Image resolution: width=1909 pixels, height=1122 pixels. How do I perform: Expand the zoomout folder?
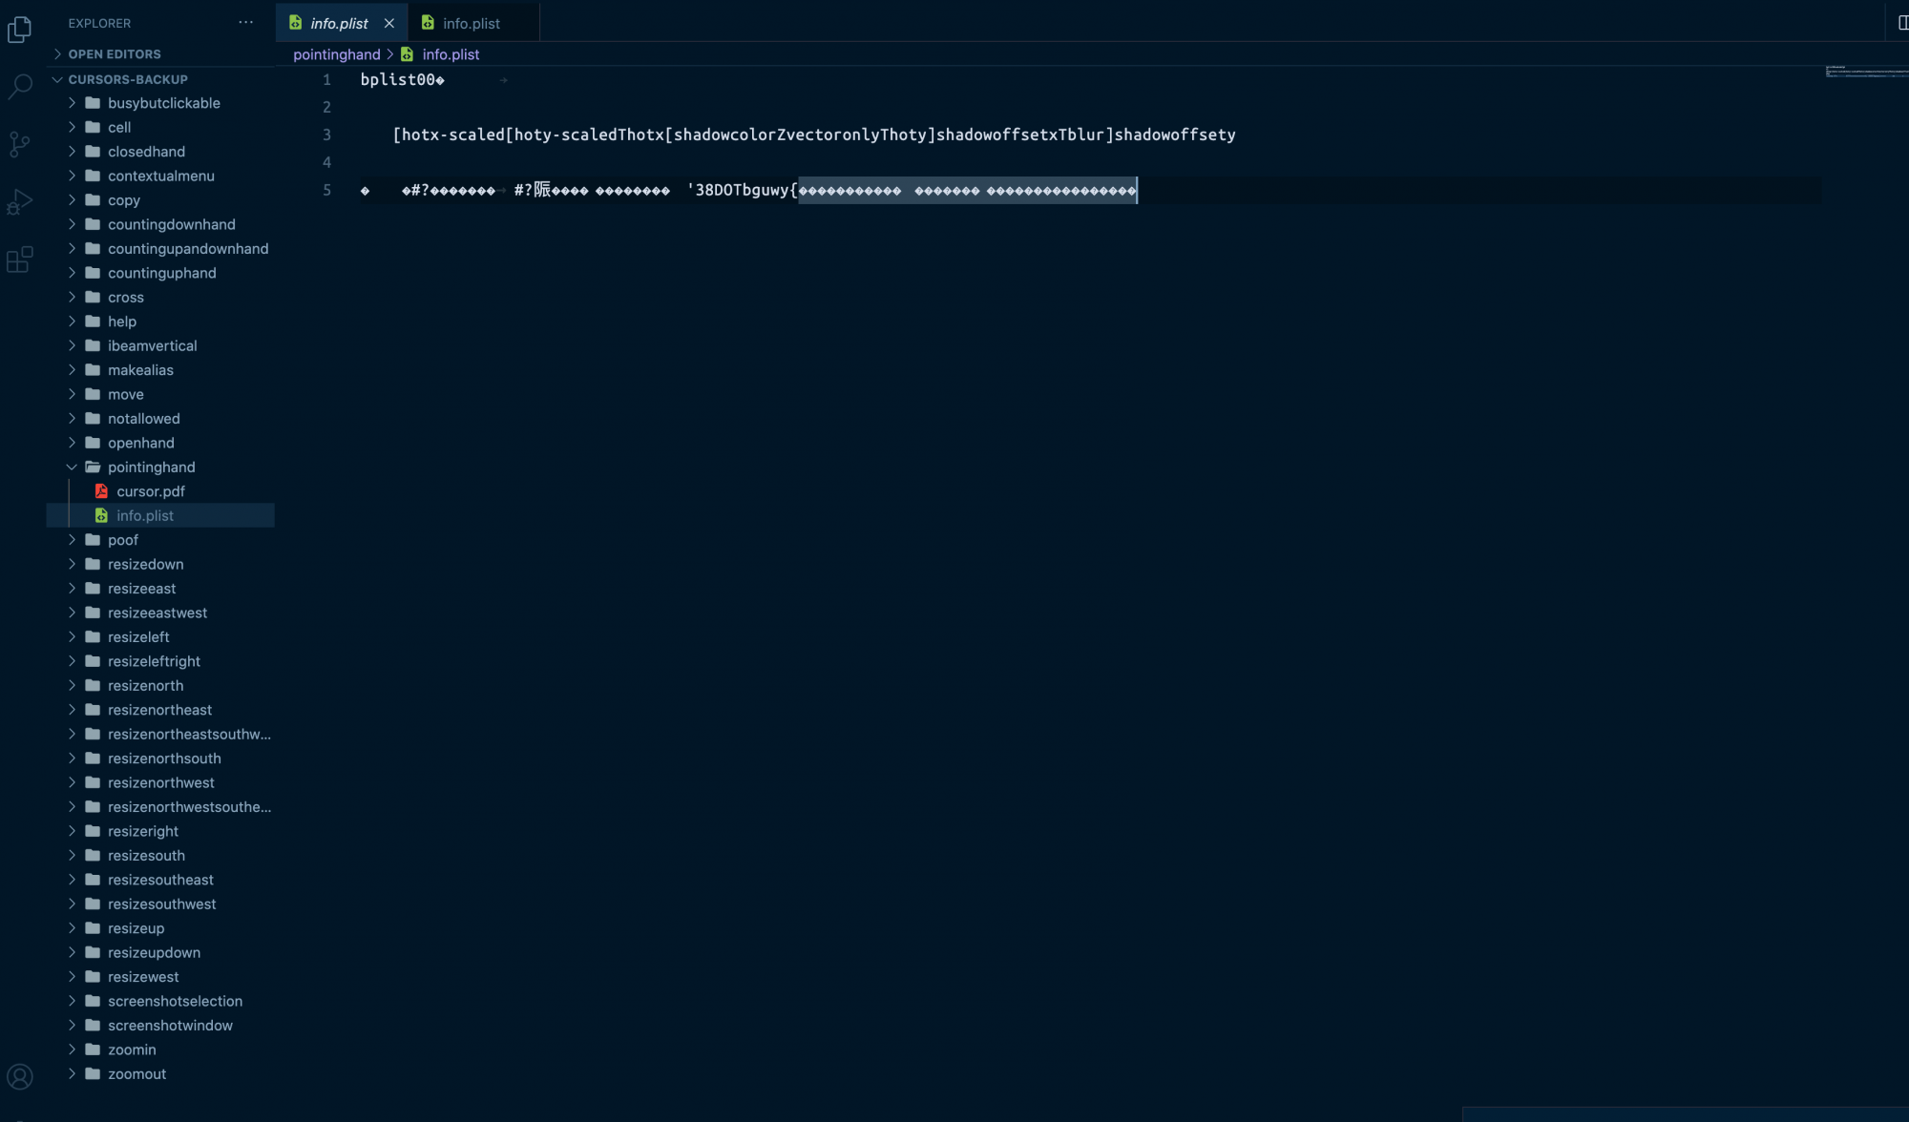[136, 1074]
